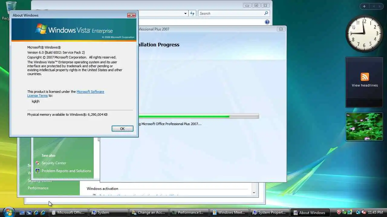Switch to the Windows Meeting Space taskbar button
Image resolution: width=387 pixels, height=217 pixels.
[229, 212]
